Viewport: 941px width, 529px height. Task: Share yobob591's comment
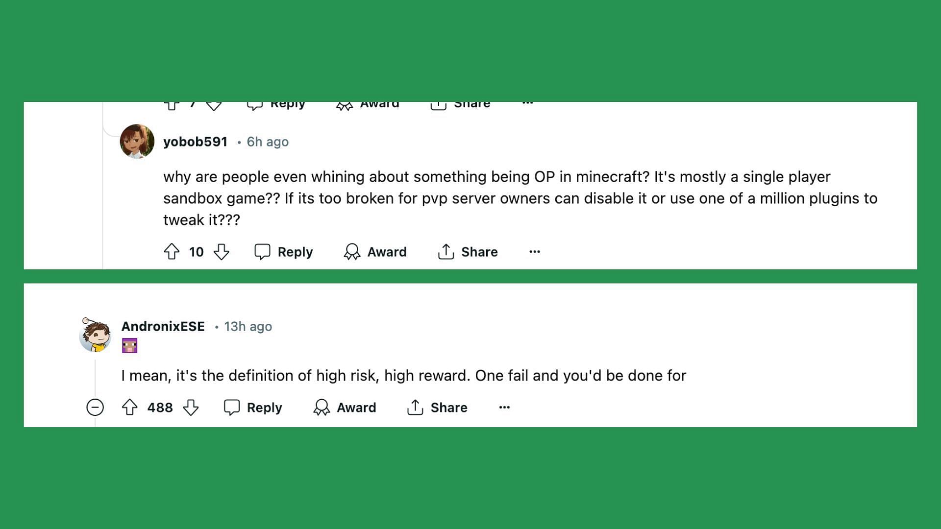click(x=468, y=252)
